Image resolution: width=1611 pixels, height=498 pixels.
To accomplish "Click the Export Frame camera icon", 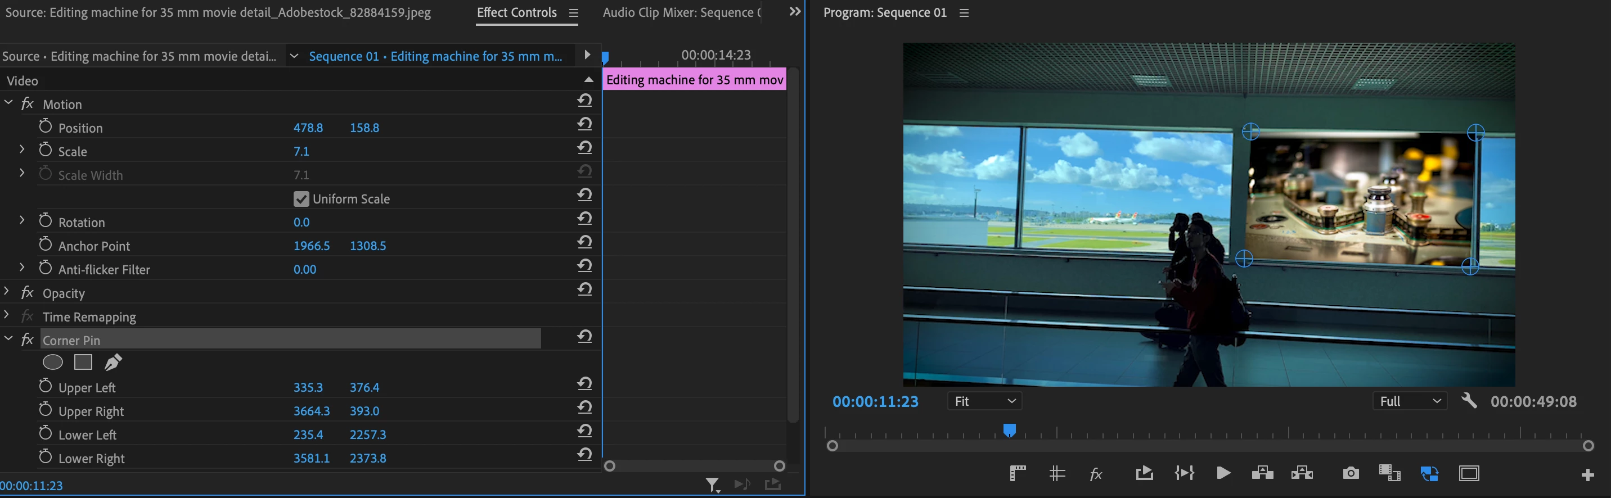I will [x=1350, y=473].
